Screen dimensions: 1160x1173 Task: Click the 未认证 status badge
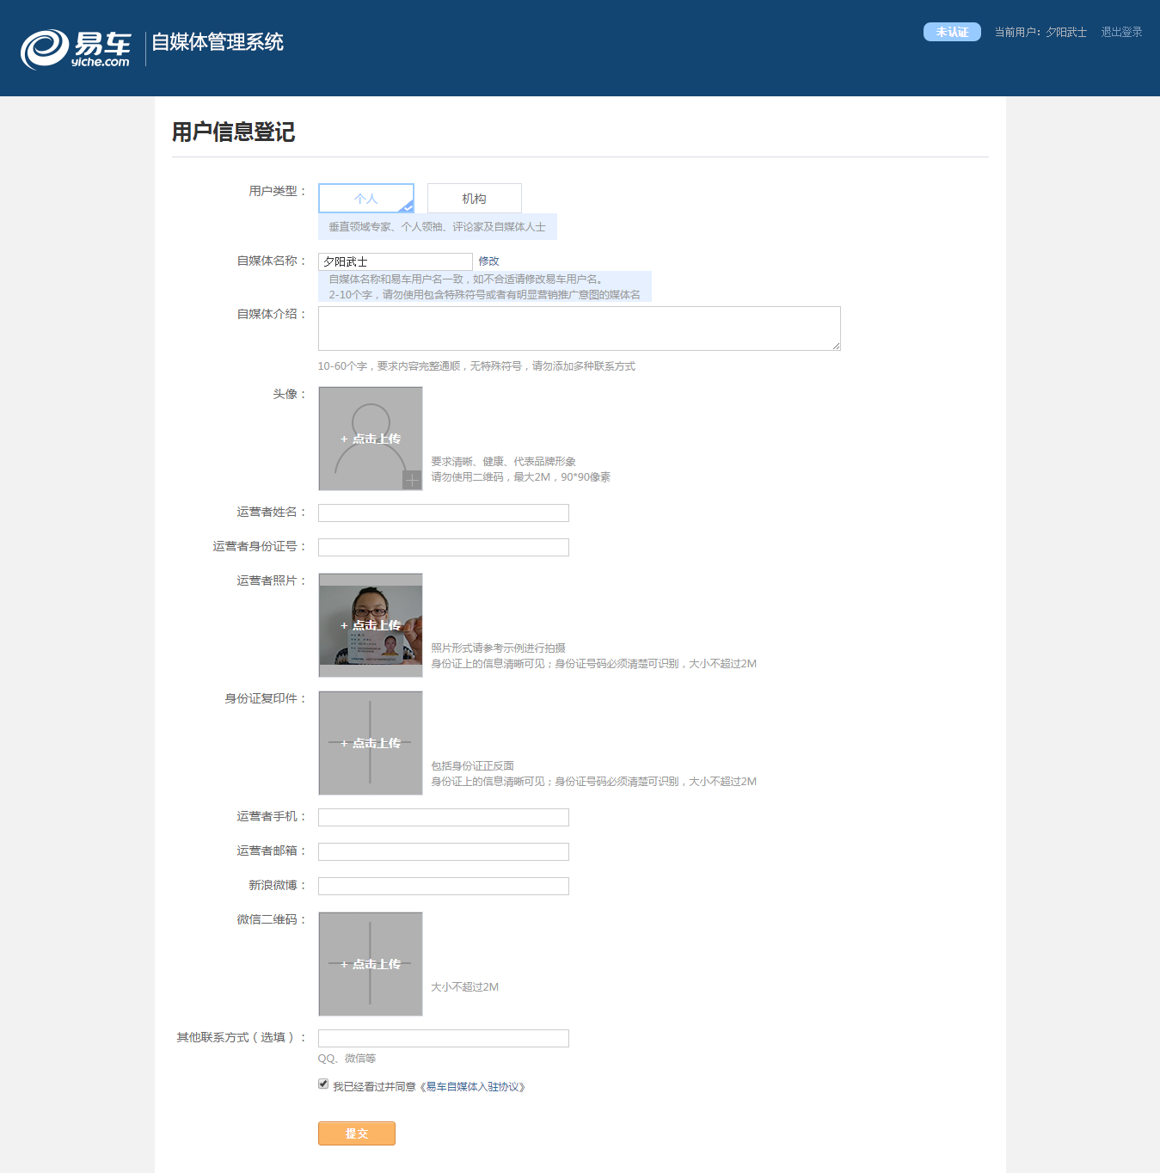pyautogui.click(x=952, y=32)
